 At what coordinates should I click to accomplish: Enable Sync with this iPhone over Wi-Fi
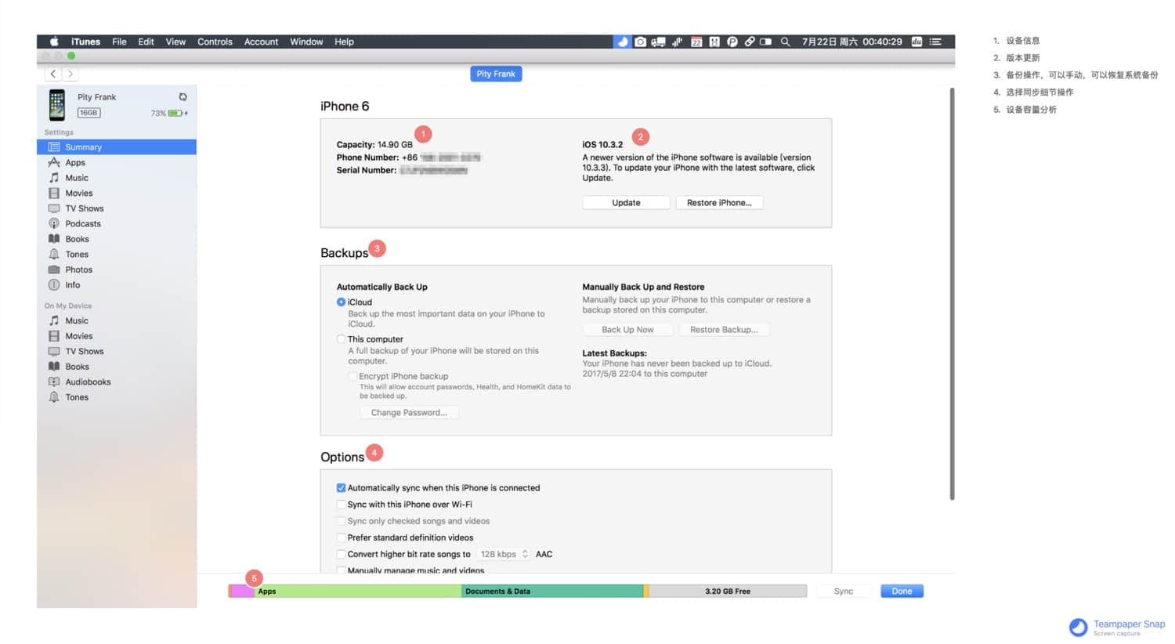point(341,505)
